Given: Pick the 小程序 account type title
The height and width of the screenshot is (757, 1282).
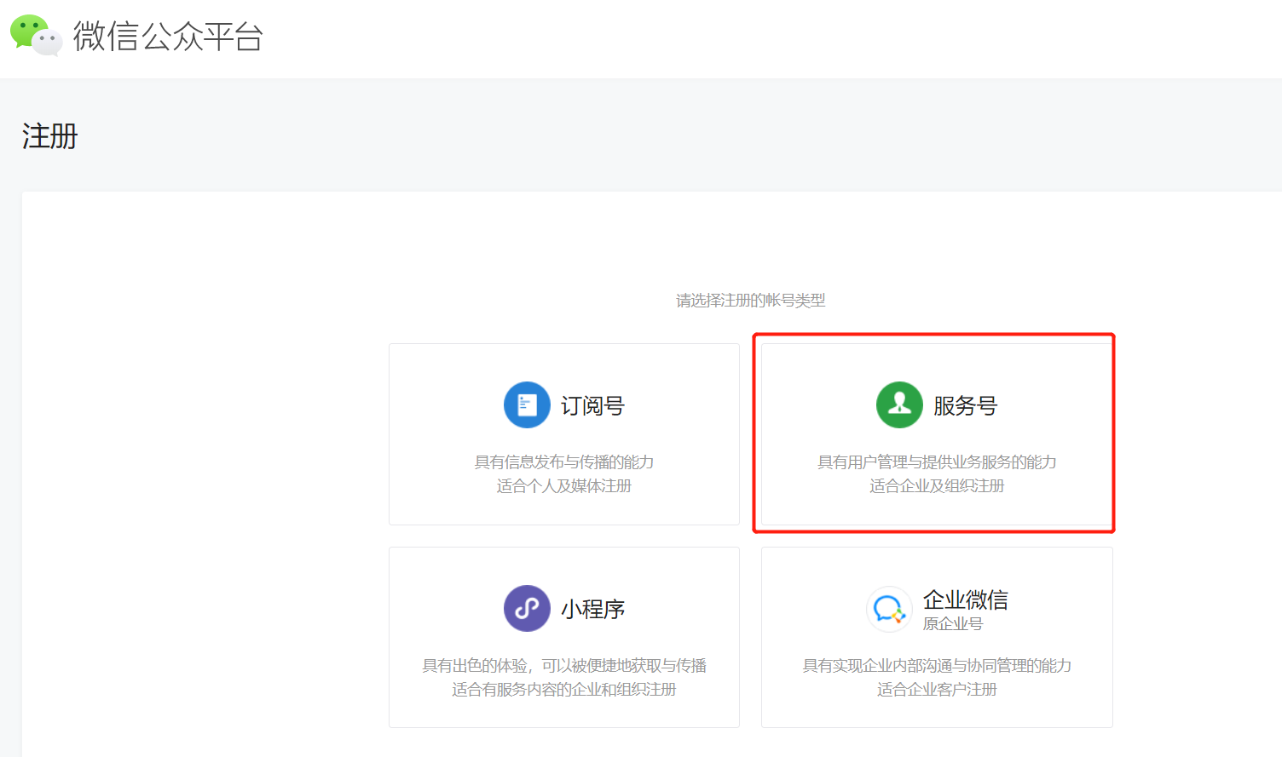Looking at the screenshot, I should (x=592, y=610).
